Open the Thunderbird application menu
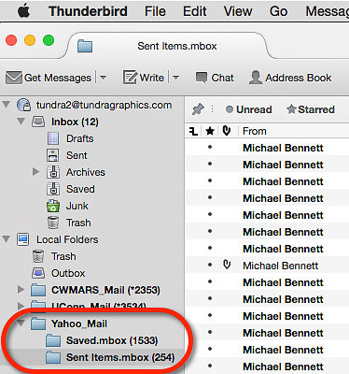Screen dimensions: 349x374 click(x=88, y=11)
